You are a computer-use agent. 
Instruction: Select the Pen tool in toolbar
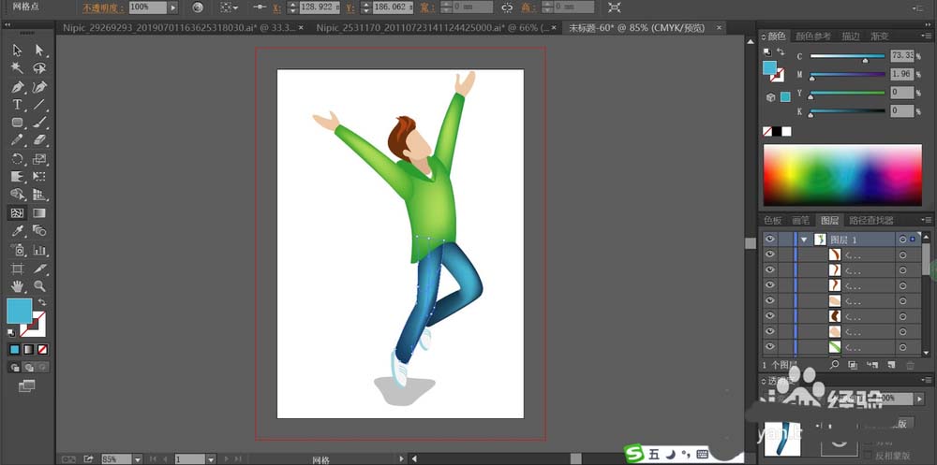tap(18, 86)
